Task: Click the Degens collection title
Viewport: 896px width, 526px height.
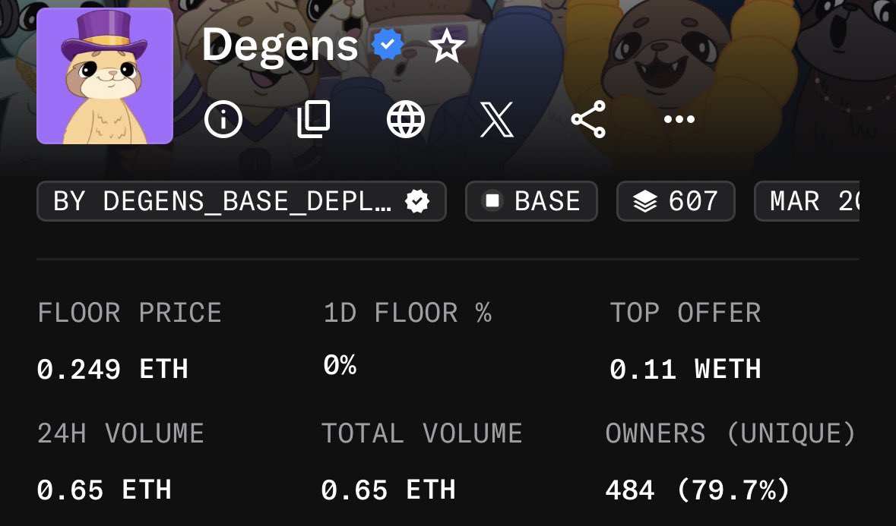Action: pyautogui.click(x=280, y=46)
